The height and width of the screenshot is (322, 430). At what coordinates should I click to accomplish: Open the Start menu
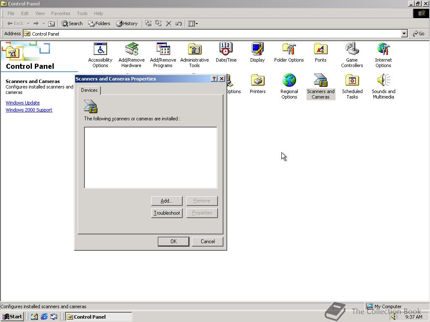click(x=12, y=317)
